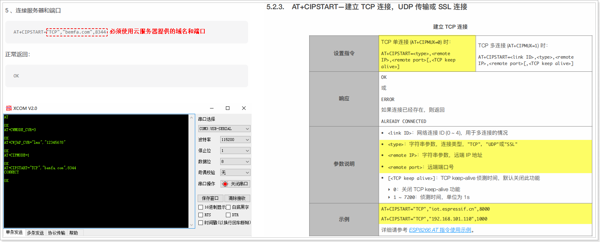
Task: Click the 192.168.101.110 example command
Action: 434,219
